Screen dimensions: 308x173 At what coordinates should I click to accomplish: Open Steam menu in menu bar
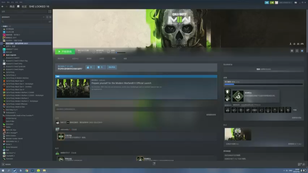coord(3,2)
